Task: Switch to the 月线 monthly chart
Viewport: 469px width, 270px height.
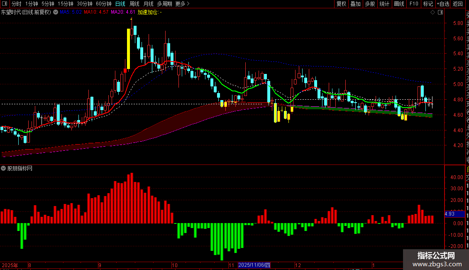Action: (x=148, y=4)
